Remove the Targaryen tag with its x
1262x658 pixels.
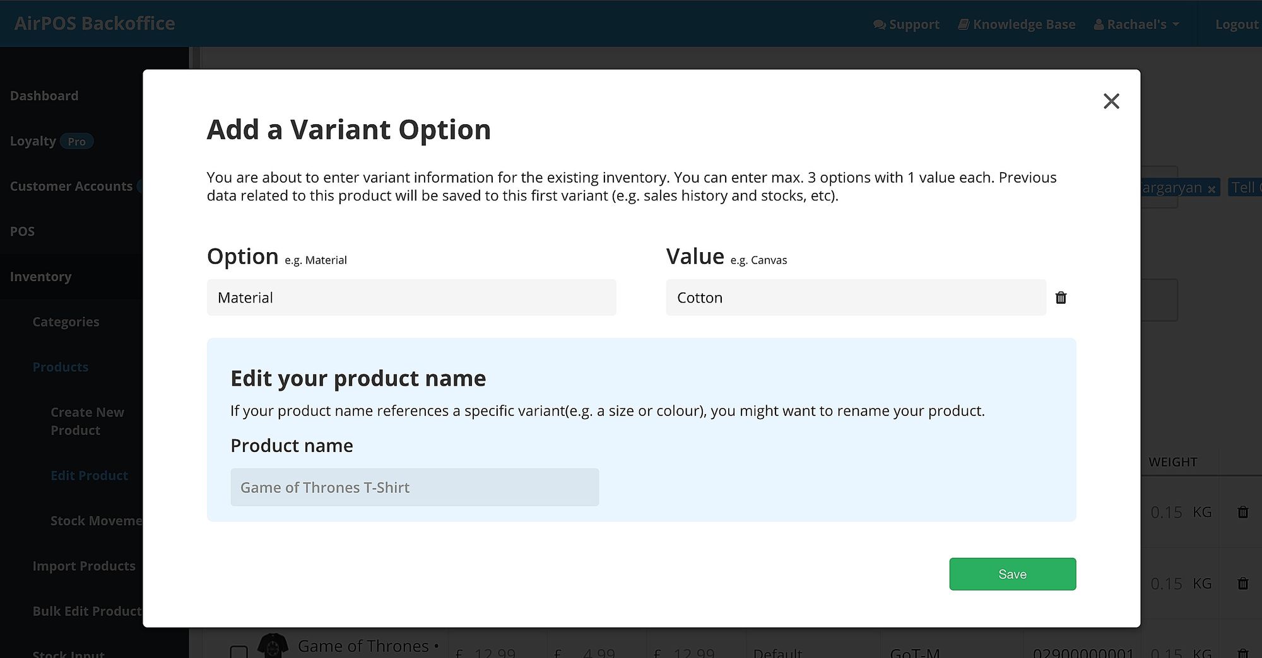coord(1212,188)
